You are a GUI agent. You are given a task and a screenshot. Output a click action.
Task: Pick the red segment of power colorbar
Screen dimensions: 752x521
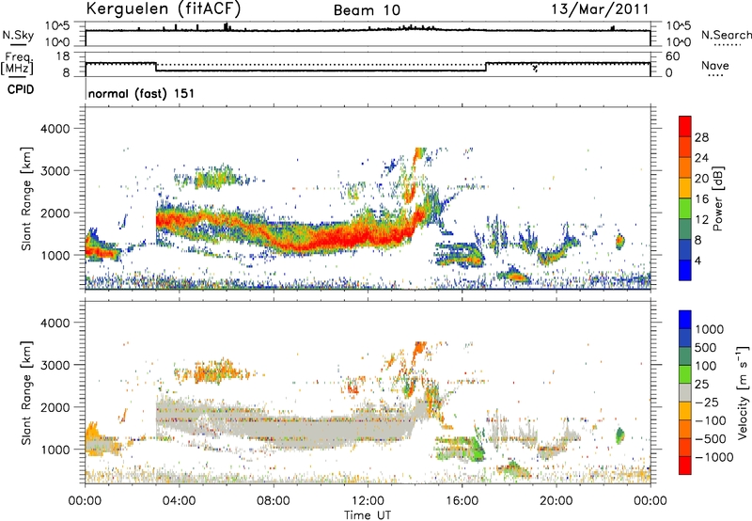(x=685, y=127)
